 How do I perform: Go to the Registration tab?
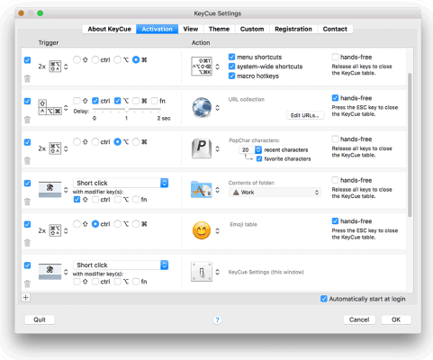coord(293,29)
